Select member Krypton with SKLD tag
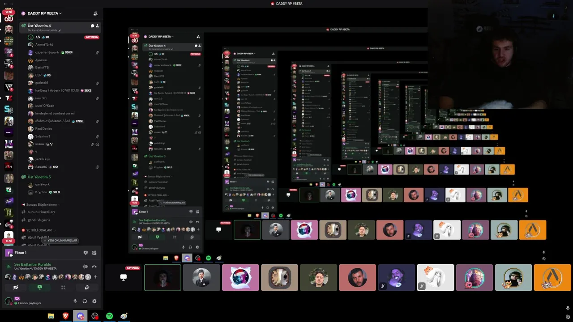 63,192
